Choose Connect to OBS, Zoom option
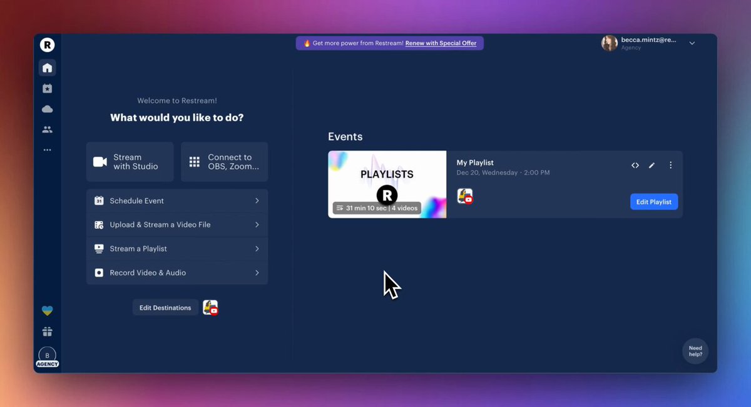Screen dimensions: 751x407 [x=224, y=162]
